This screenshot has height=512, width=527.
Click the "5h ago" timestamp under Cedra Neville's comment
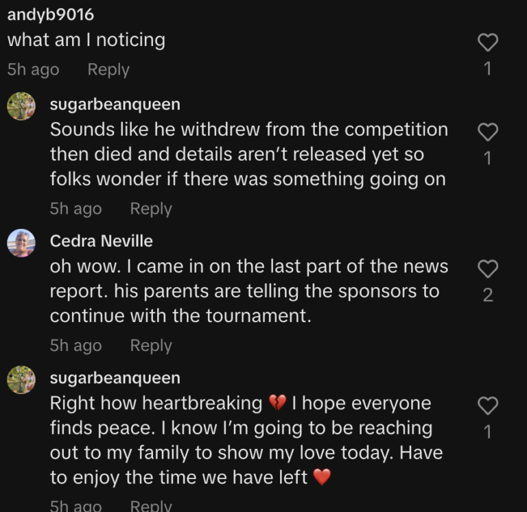pos(75,346)
